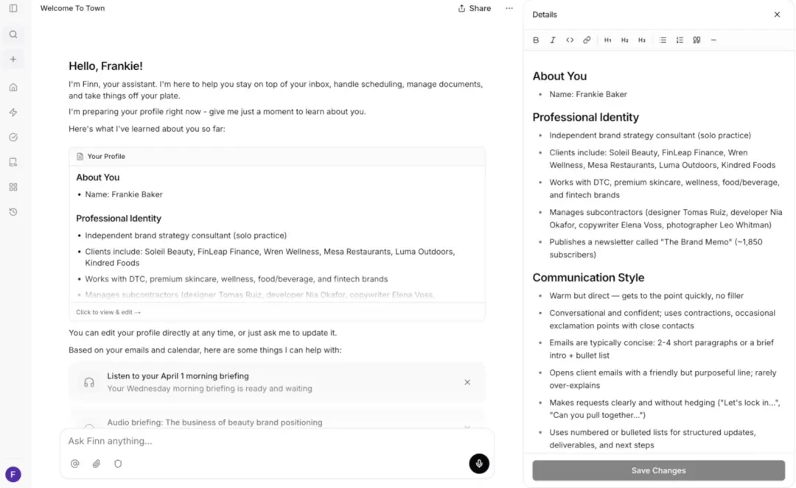Open search from the sidebar
This screenshot has width=796, height=488.
pos(13,35)
